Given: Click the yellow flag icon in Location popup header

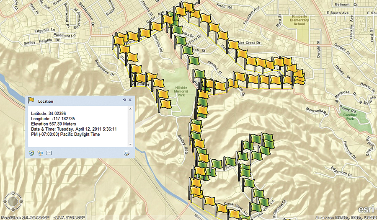Looking at the screenshot, I should click(31, 101).
